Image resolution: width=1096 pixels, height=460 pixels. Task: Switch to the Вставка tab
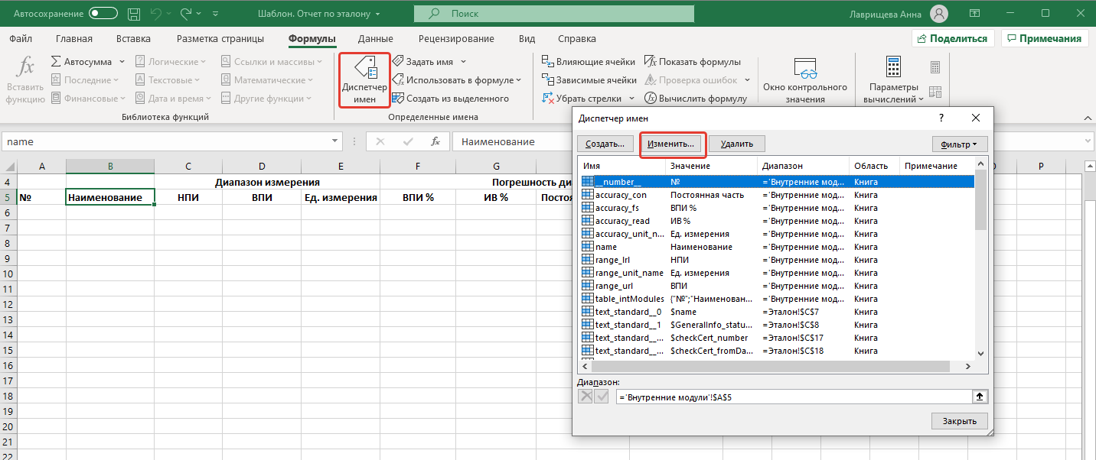(134, 39)
